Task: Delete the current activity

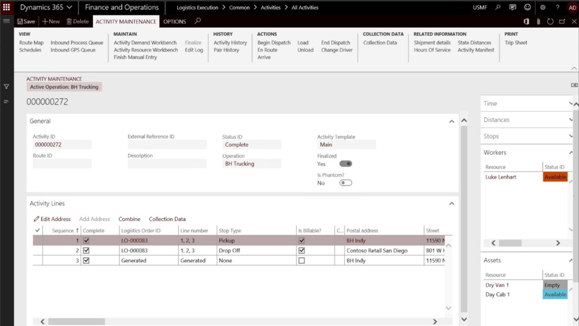Action: (77, 21)
